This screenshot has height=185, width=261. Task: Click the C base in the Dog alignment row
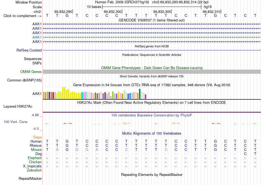[245, 154]
